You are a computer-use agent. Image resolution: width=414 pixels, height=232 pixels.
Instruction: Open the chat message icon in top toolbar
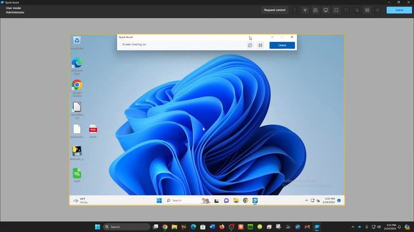point(315,10)
